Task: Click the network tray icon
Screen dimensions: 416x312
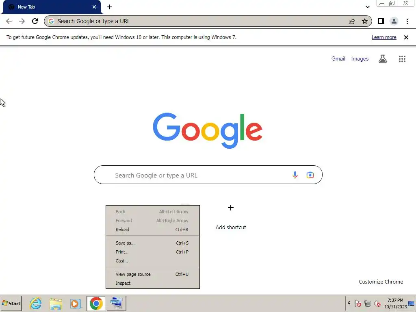Action: click(367, 303)
